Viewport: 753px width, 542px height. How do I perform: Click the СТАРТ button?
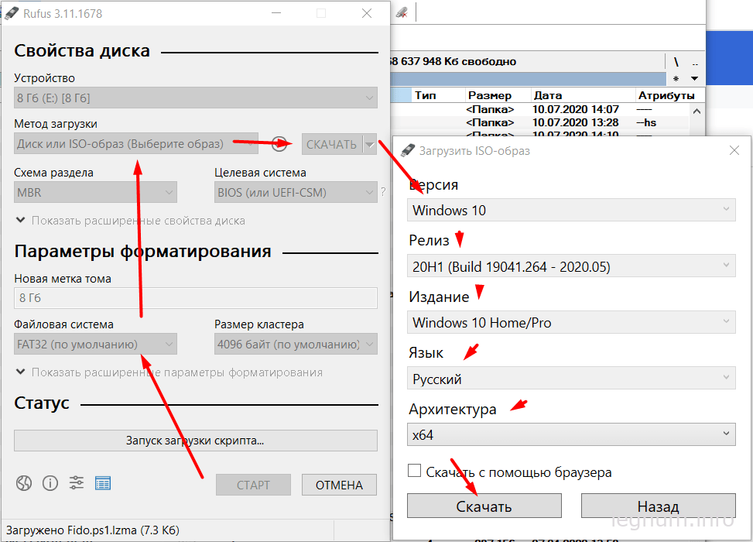(x=253, y=485)
